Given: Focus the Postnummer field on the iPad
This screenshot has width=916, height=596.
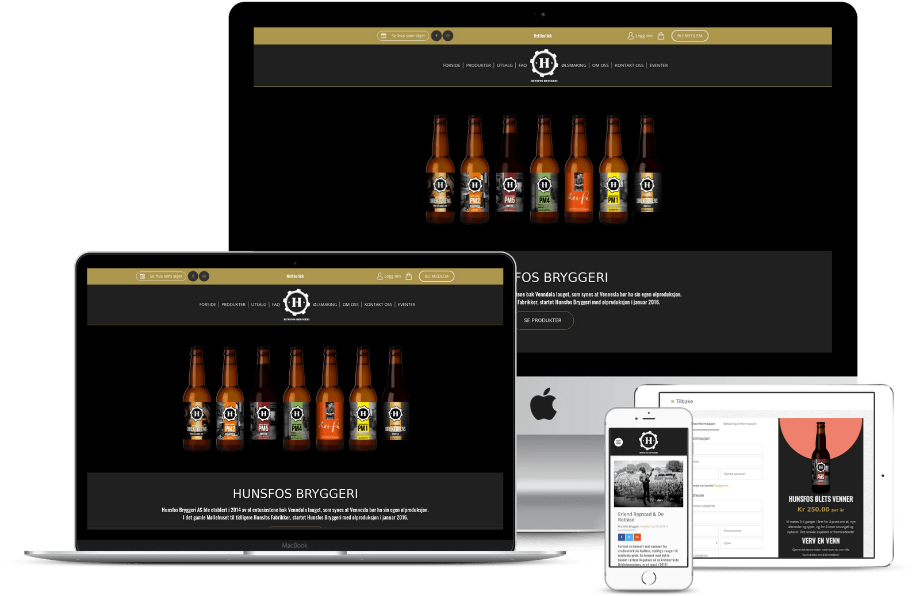Looking at the screenshot, I should pyautogui.click(x=742, y=531).
